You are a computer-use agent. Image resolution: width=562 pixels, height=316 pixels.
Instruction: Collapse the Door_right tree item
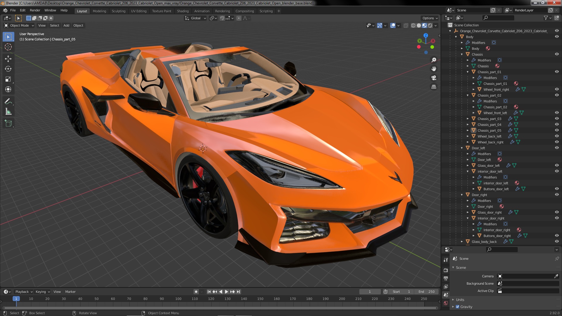click(x=462, y=195)
